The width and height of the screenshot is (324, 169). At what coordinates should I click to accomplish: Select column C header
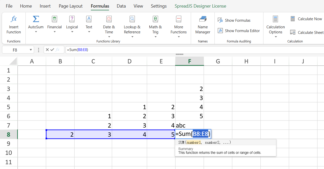[x=93, y=61]
